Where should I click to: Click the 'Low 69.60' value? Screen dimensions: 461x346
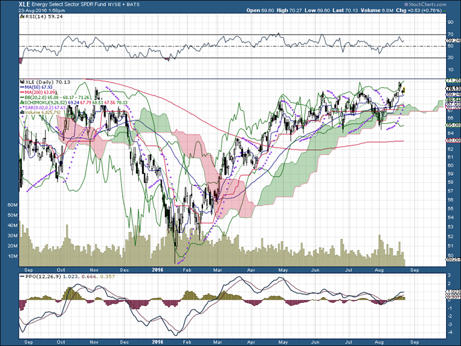[x=317, y=10]
